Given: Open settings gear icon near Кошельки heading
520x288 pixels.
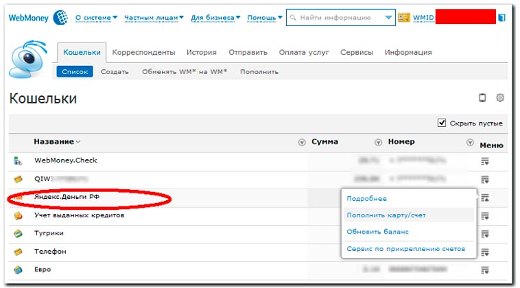Looking at the screenshot, I should (x=500, y=97).
